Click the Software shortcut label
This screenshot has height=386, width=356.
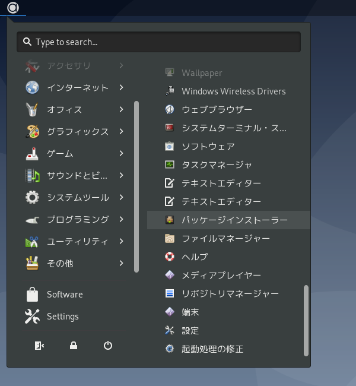coord(65,295)
